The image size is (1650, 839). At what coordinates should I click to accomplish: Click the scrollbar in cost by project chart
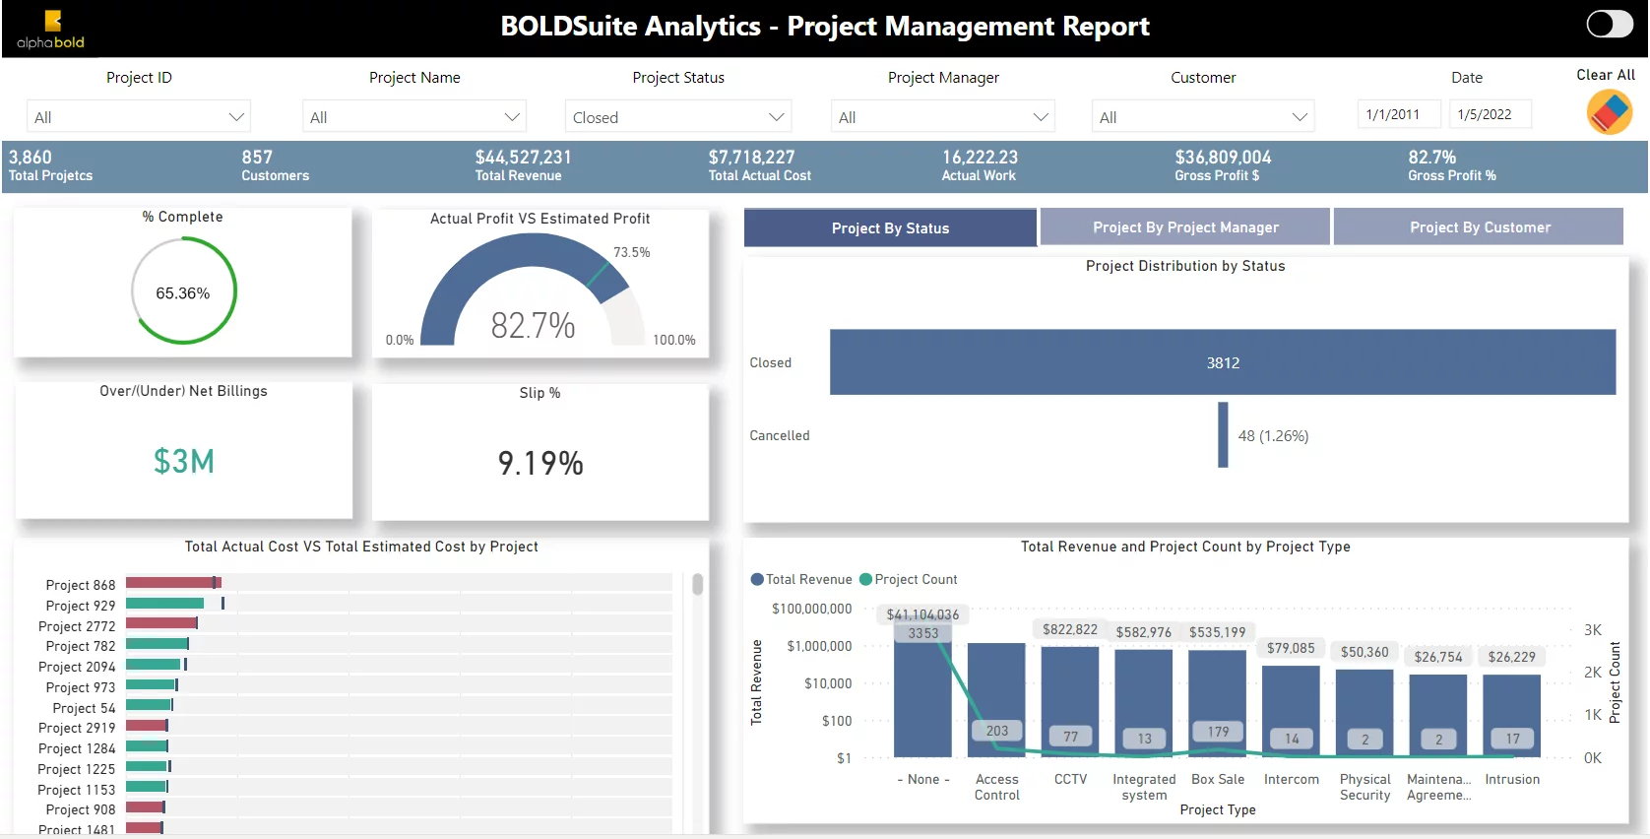[697, 585]
